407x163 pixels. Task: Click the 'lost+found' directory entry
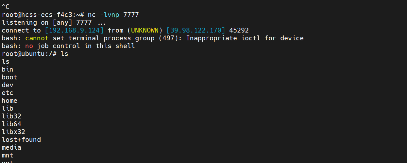click(21, 140)
